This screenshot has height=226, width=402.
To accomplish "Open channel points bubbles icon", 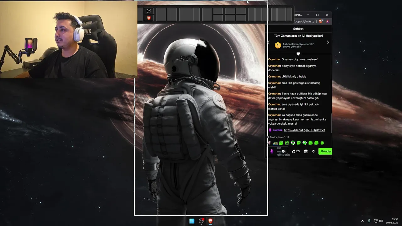I will 293,151.
